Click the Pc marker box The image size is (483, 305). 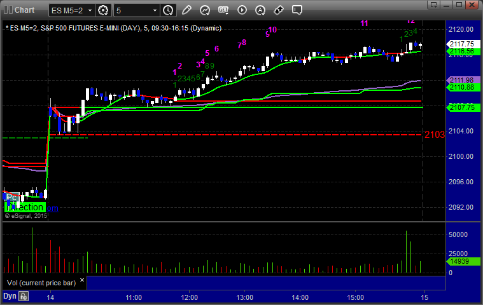coord(11,197)
